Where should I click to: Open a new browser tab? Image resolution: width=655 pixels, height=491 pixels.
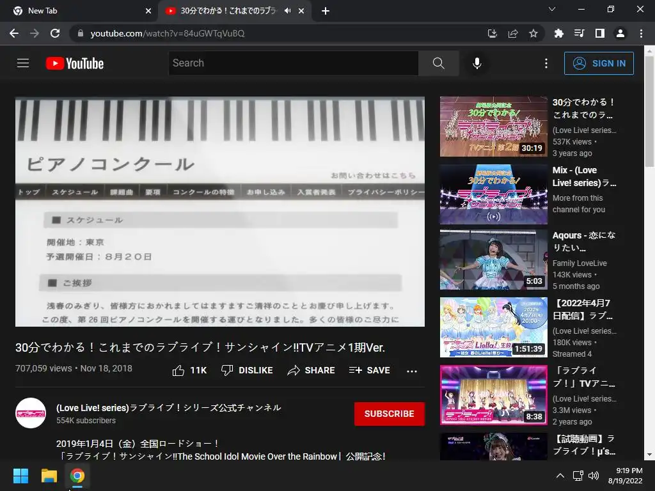tap(326, 11)
